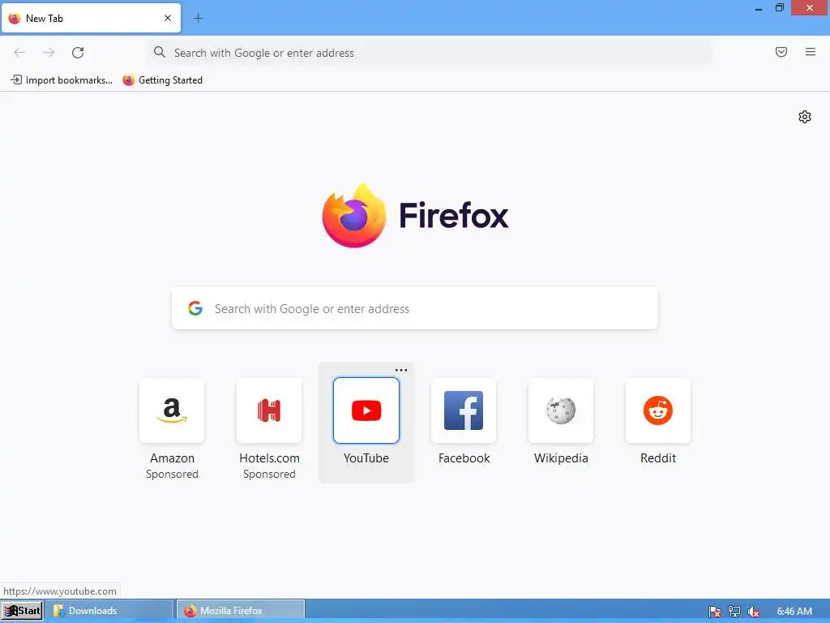Click the Windows Start button

[x=22, y=611]
